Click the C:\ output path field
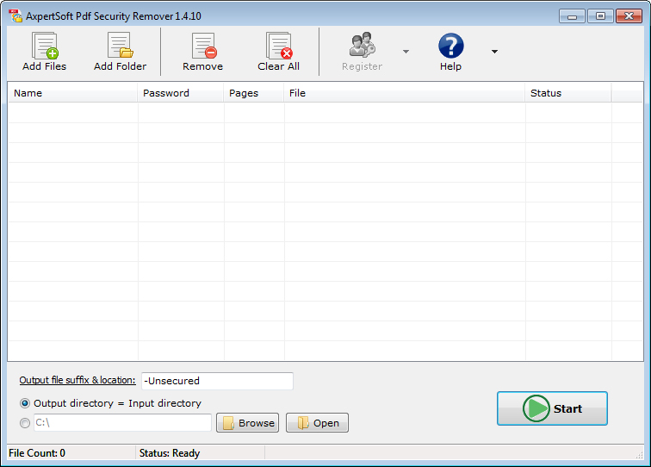 (122, 422)
